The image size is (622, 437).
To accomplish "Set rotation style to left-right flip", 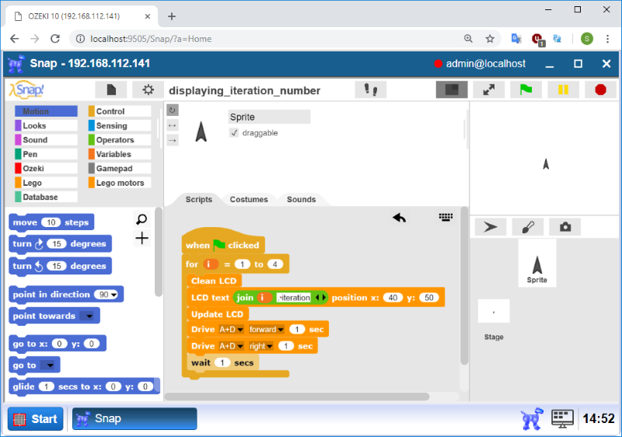I will [x=172, y=125].
